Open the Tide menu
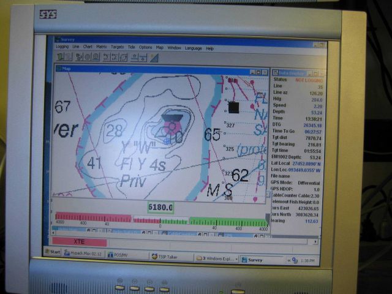Image resolution: width=392 pixels, height=294 pixels. [132, 47]
